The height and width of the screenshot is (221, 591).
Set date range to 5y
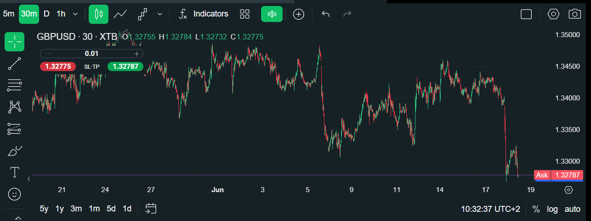[x=44, y=209]
